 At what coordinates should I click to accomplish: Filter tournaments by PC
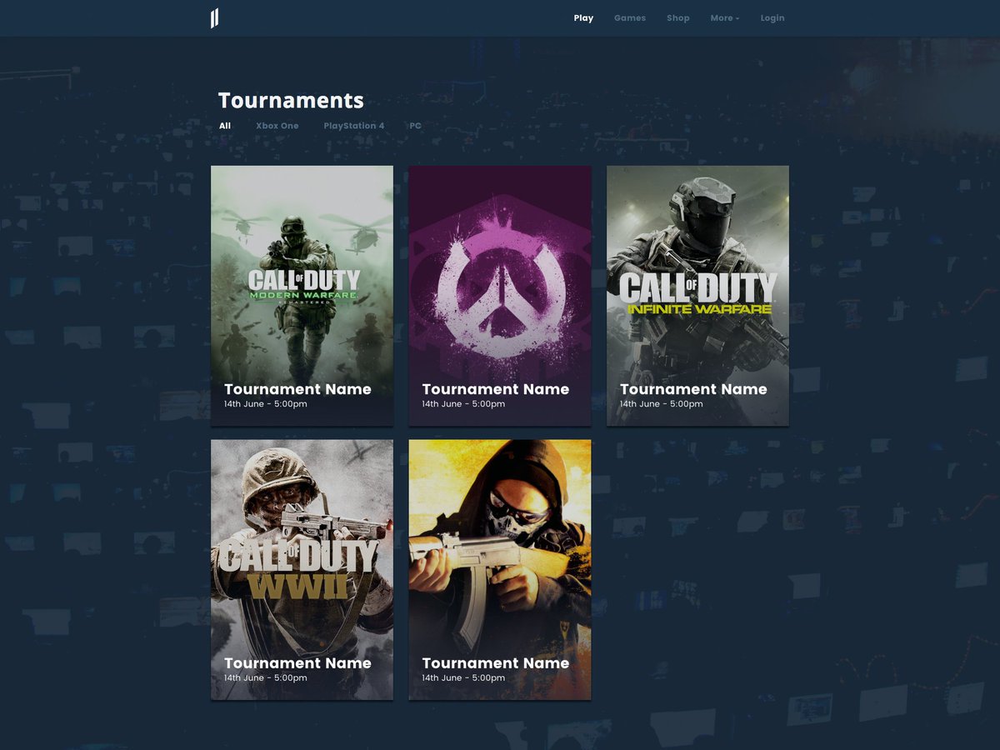coord(415,126)
